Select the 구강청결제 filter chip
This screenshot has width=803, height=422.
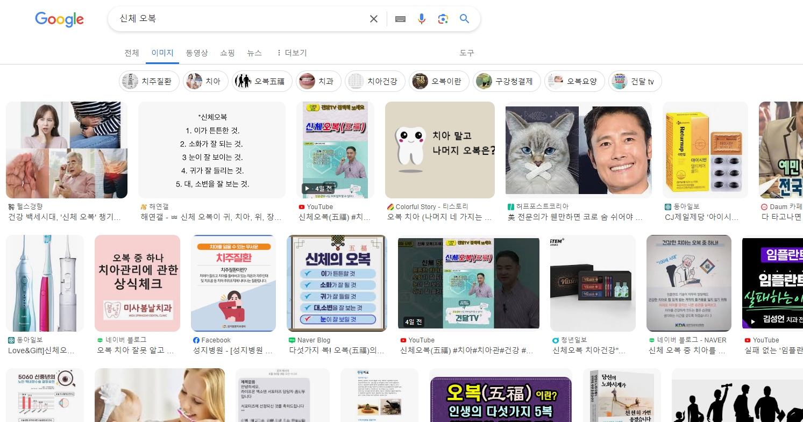(x=507, y=81)
